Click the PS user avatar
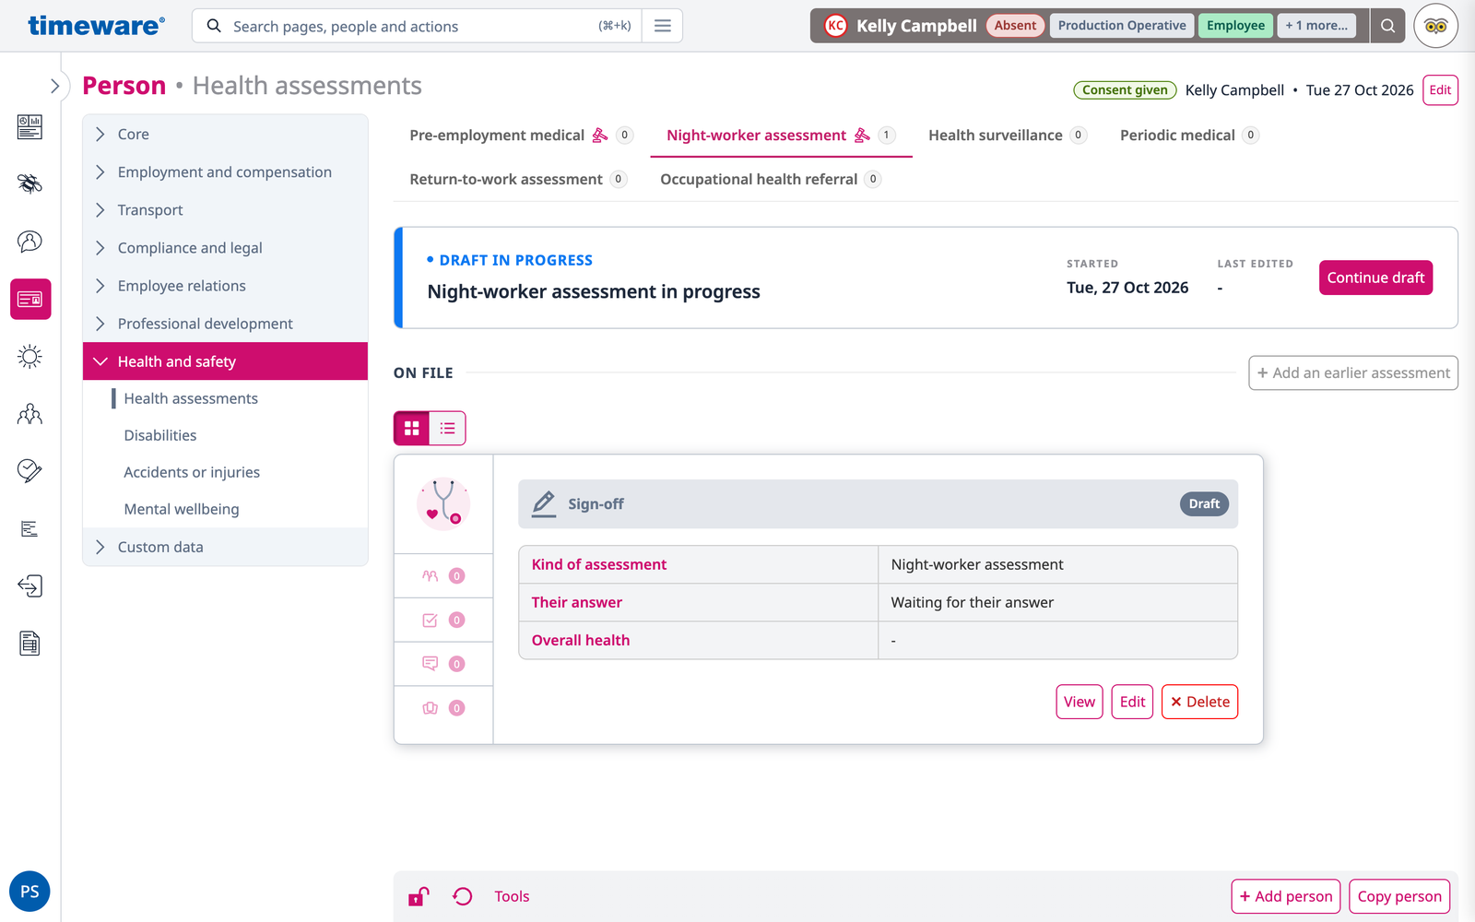 (29, 892)
